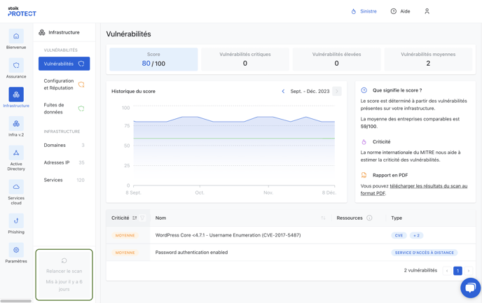Open Domaines list
Viewport: 482px width, 303px height.
click(64, 146)
